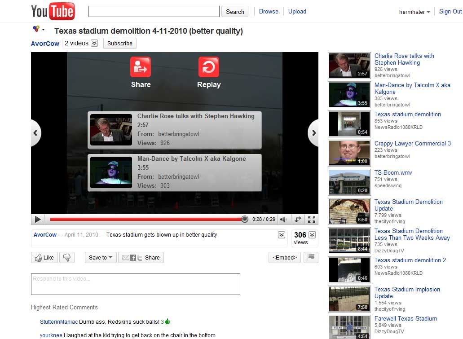463x339 pixels.
Task: Open Crappy Lawyer Commercial 3 thumbnail
Action: [x=349, y=153]
